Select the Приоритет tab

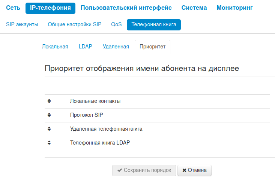coord(152,47)
